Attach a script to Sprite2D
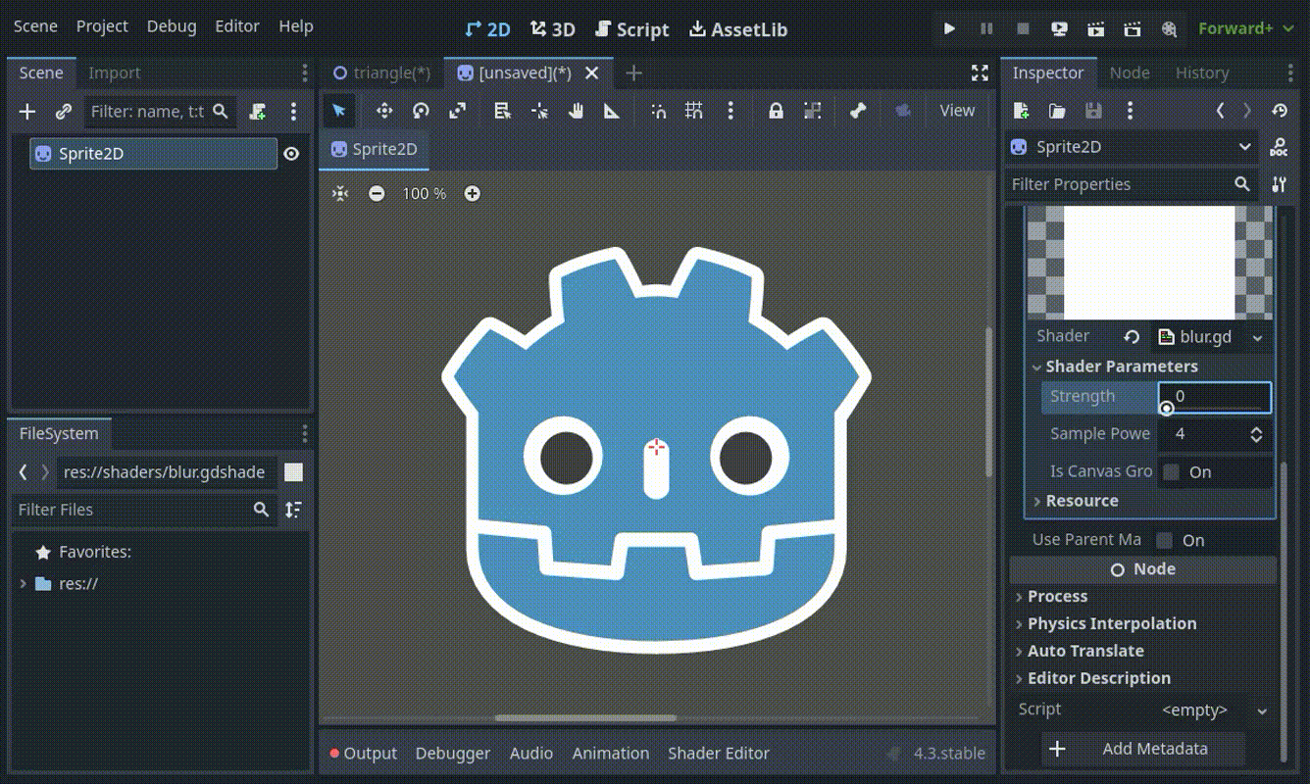Viewport: 1310px width, 784px height. 258,112
